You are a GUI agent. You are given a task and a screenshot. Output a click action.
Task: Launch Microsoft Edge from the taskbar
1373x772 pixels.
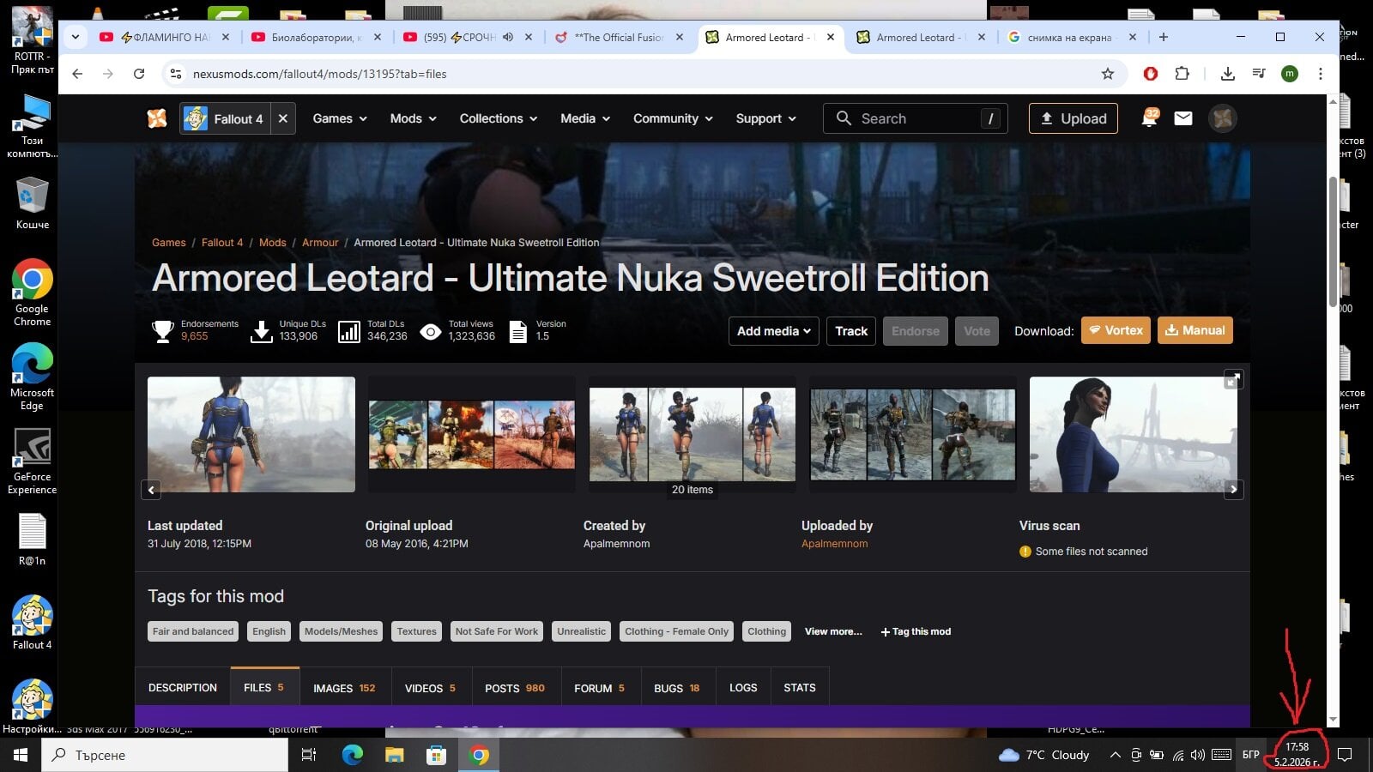(x=353, y=755)
